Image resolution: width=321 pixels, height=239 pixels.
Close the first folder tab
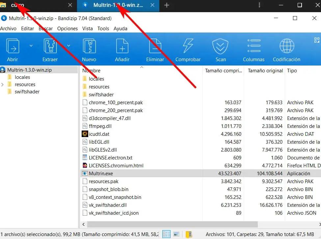click(70, 5)
